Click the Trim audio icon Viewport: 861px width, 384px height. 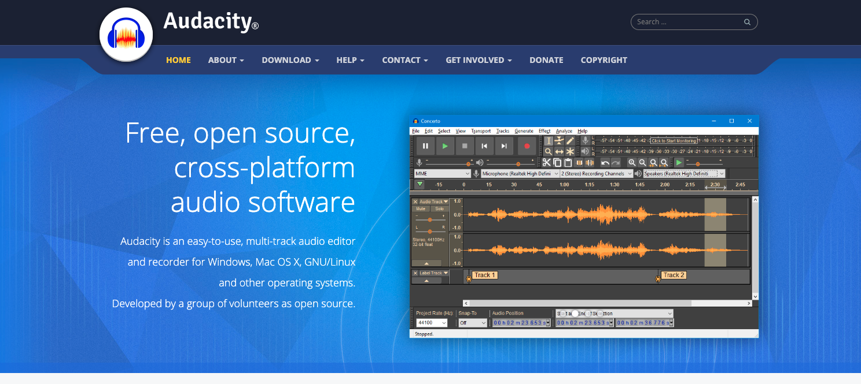(x=579, y=163)
